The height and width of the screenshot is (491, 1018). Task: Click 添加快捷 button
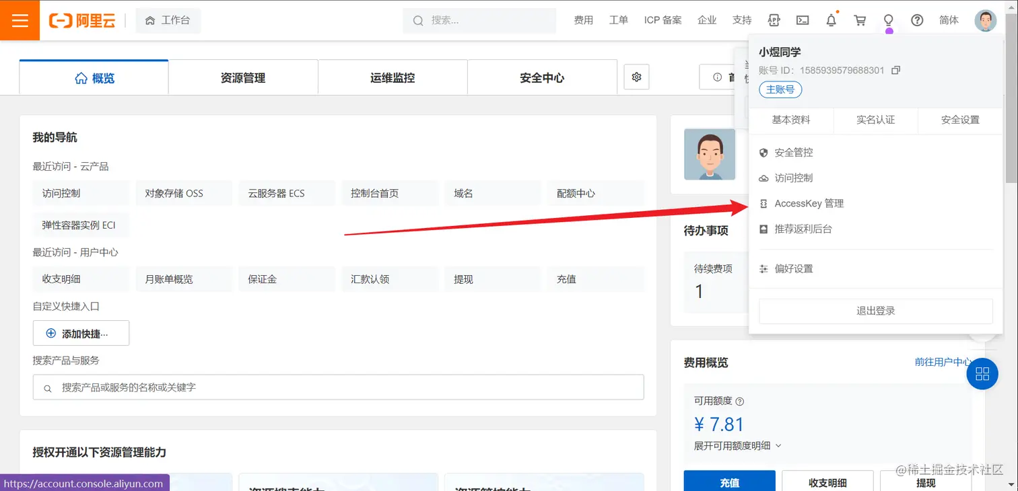coord(81,333)
